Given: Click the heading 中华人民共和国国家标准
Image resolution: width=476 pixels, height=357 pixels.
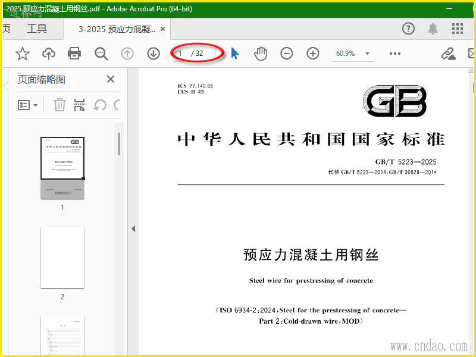Looking at the screenshot, I should (311, 140).
